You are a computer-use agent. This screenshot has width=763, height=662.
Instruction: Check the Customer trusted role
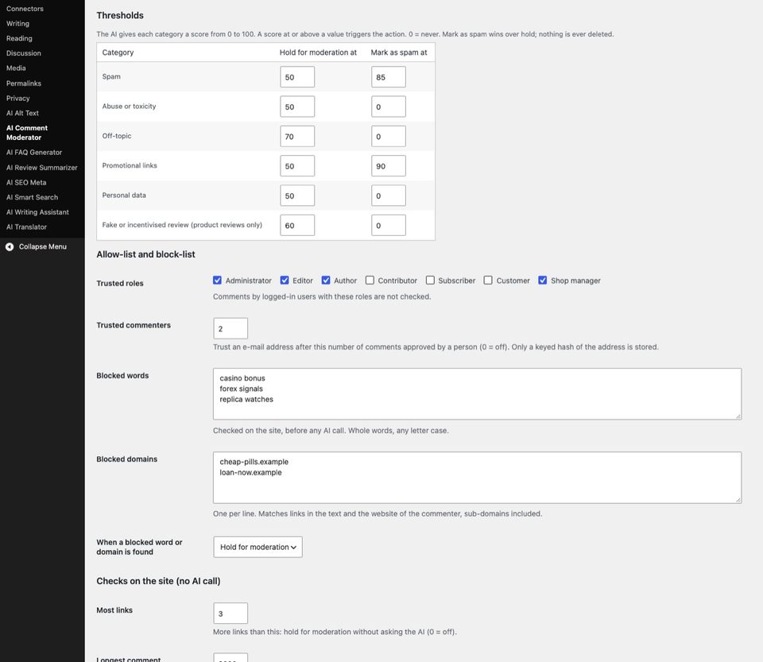pos(488,281)
